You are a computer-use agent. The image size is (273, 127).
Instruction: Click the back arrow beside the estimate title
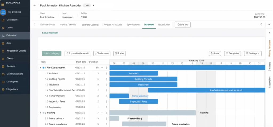[34, 5]
